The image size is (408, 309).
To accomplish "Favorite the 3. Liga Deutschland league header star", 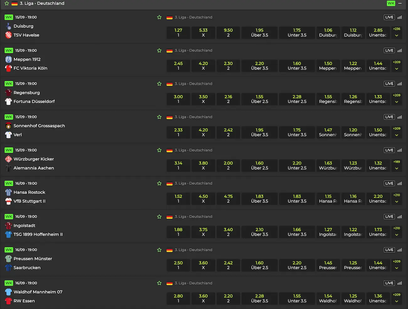I will tap(7, 3).
